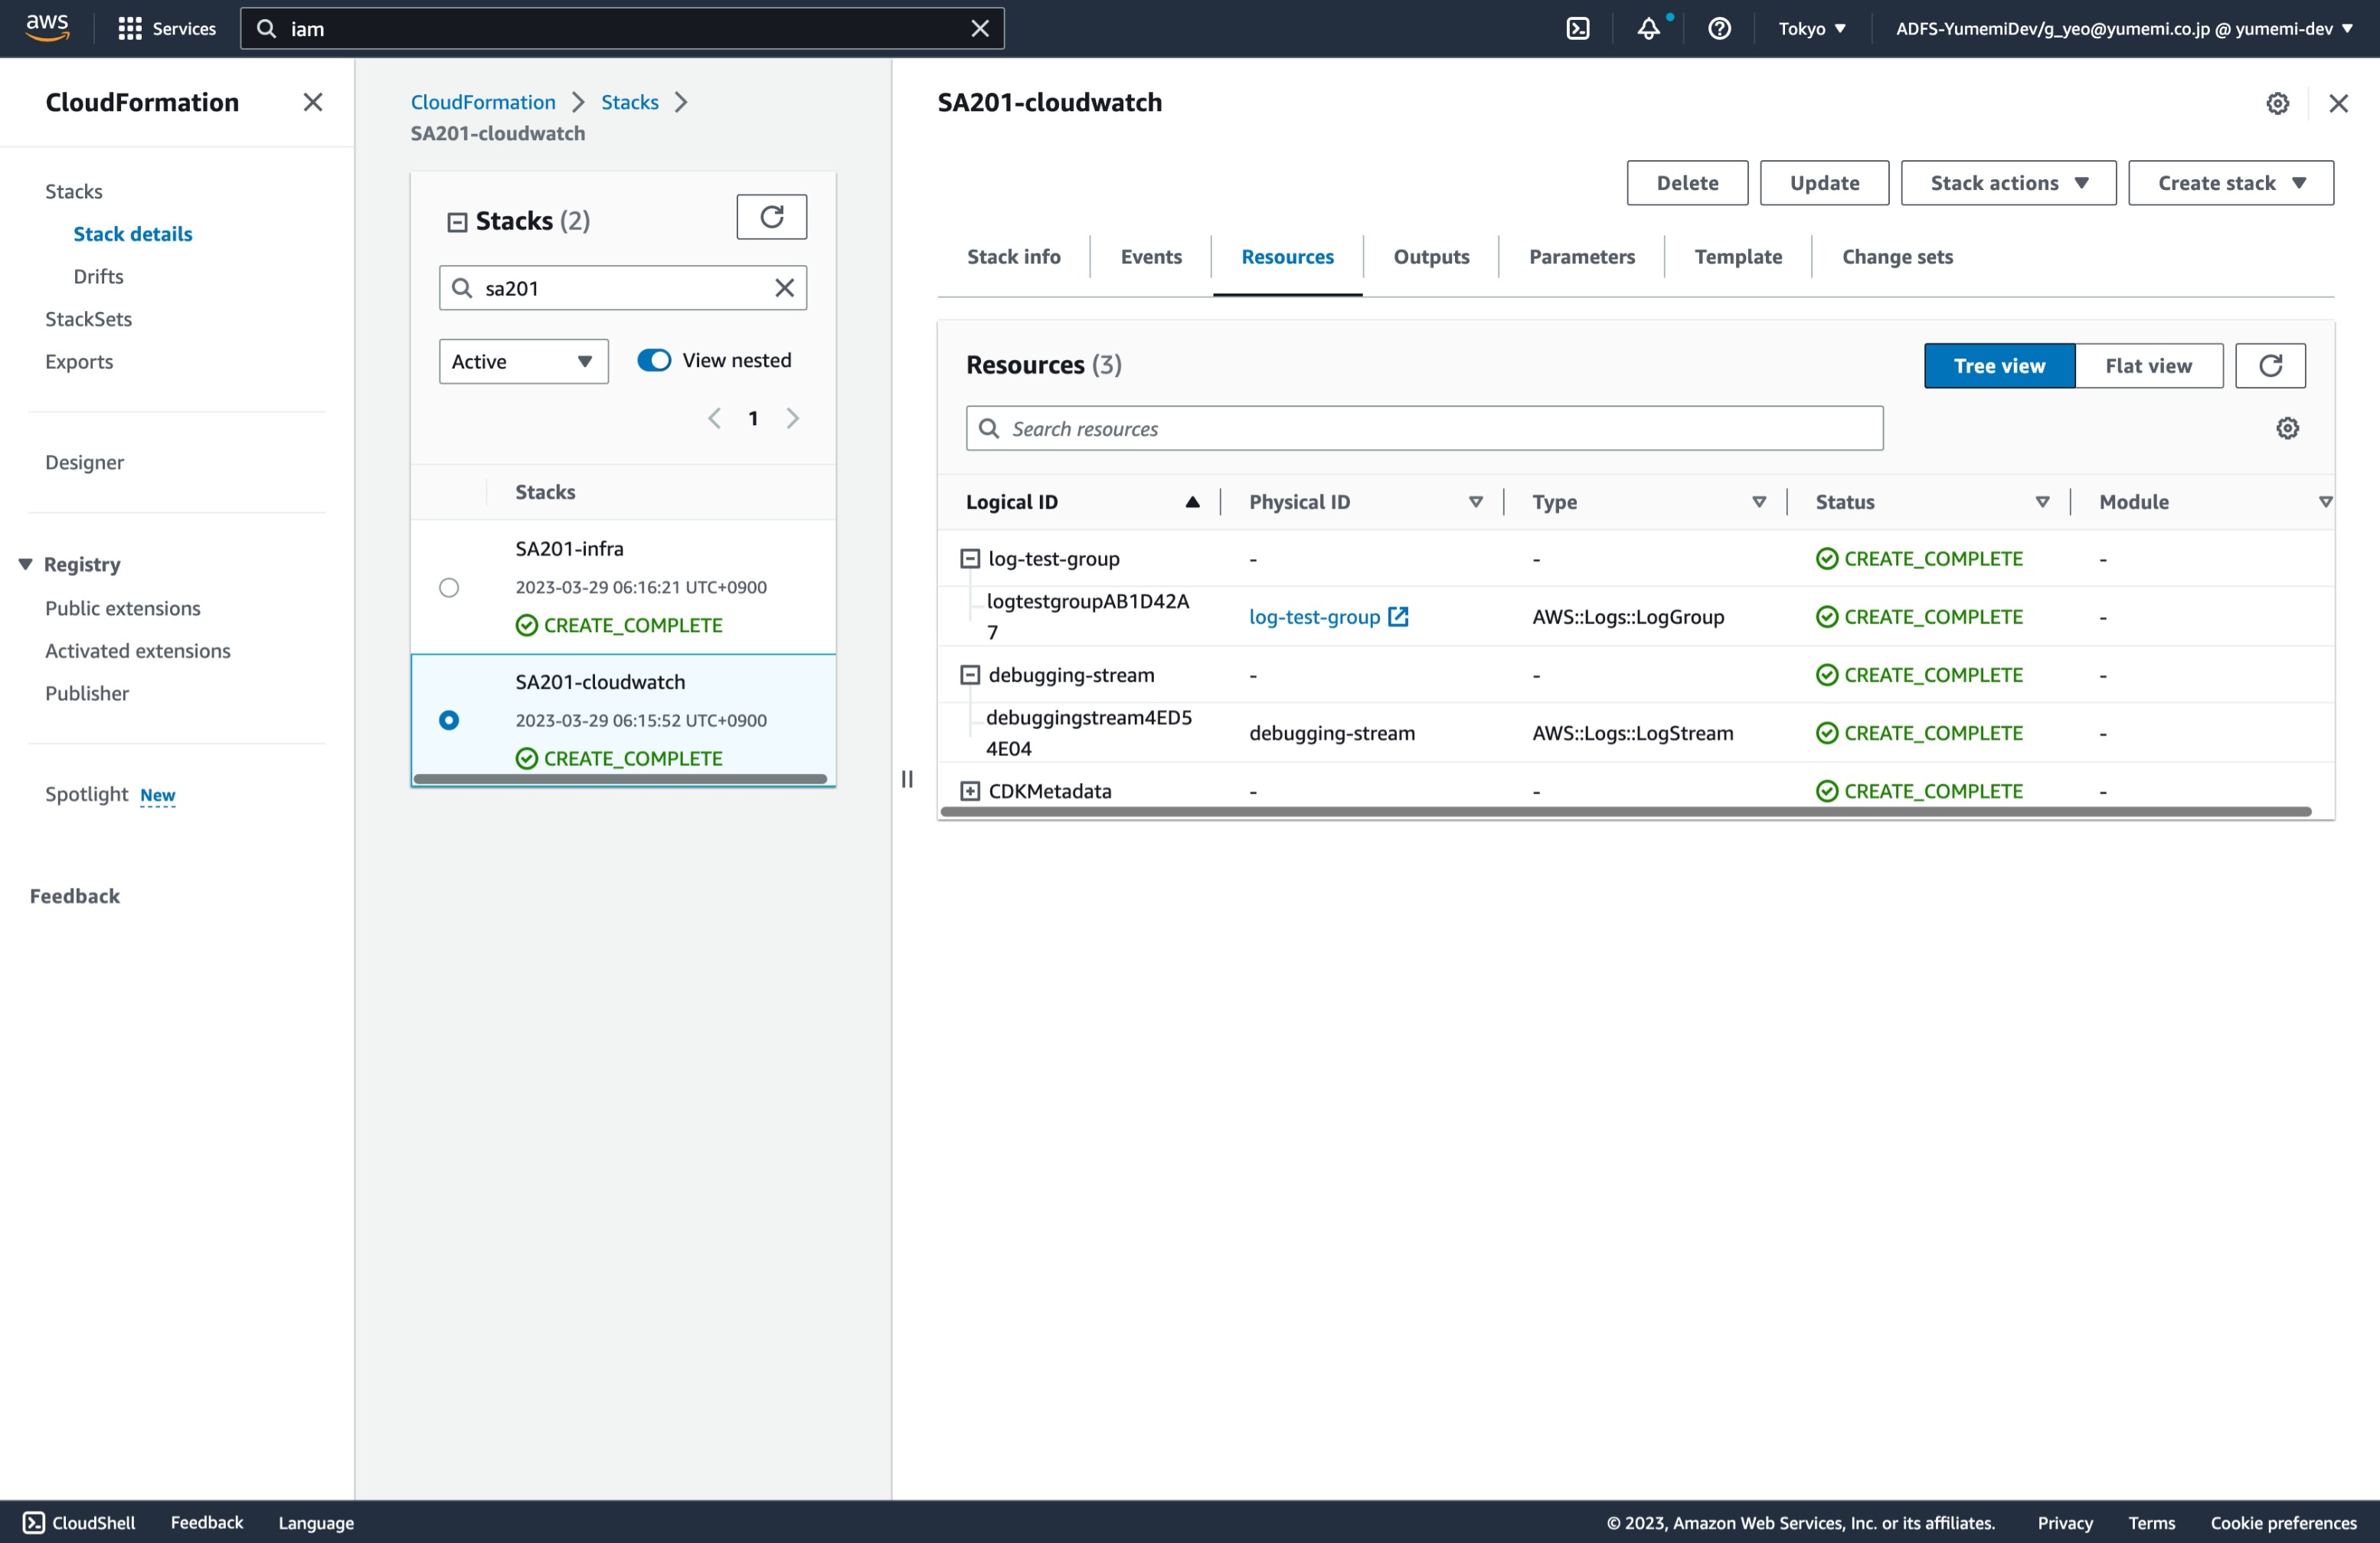
Task: Select the SA201-infra stack radio button
Action: 449,588
